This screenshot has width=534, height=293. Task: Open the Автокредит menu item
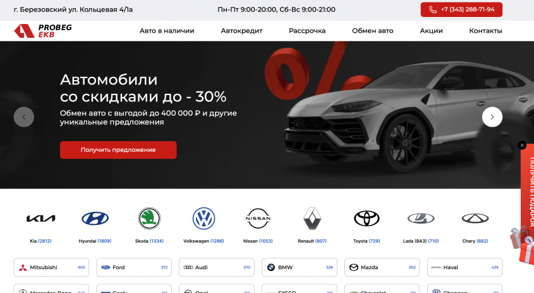241,31
